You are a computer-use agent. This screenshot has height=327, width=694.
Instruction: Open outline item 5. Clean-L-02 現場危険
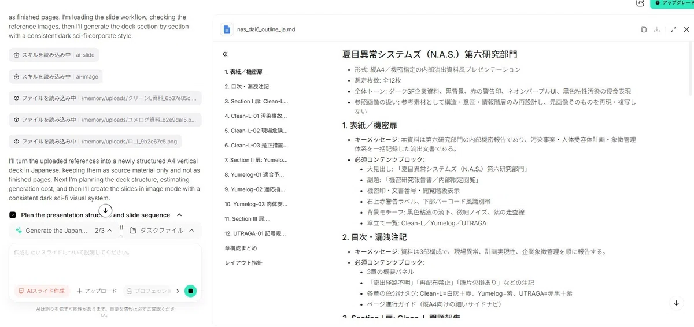pos(256,131)
